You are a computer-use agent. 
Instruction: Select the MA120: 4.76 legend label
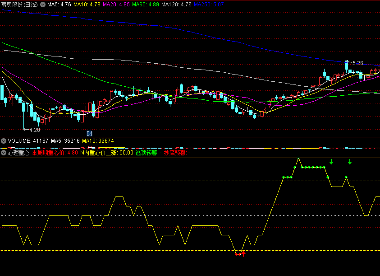[x=176, y=5]
